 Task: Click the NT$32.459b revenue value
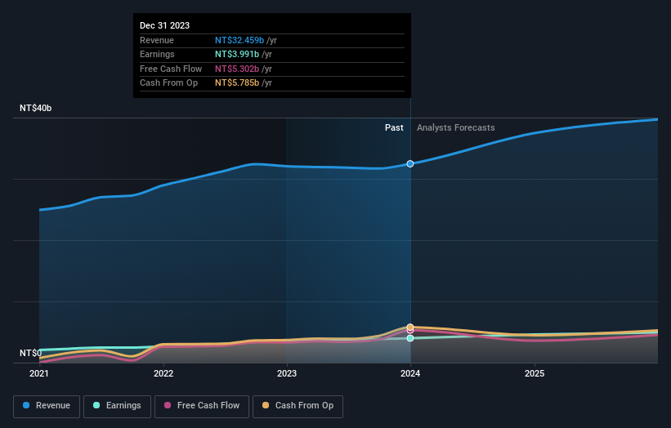tap(239, 40)
